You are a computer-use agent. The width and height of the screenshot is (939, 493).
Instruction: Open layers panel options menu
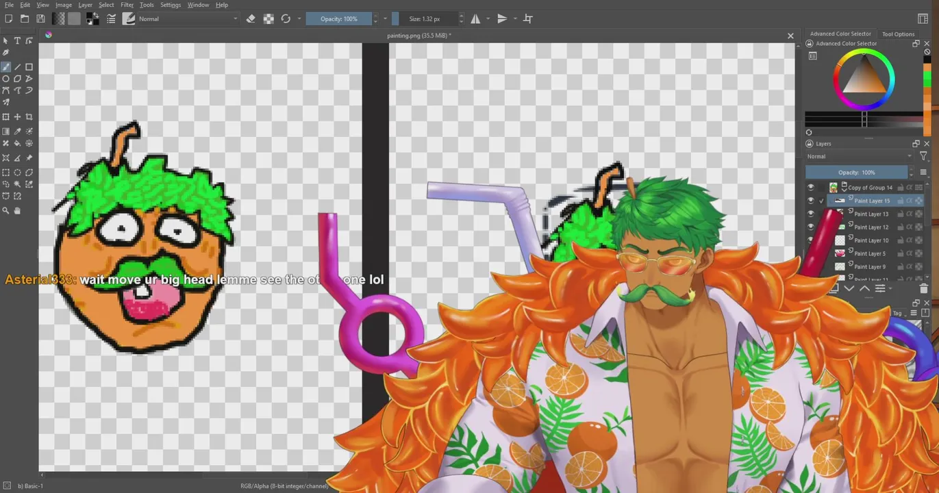(x=923, y=173)
